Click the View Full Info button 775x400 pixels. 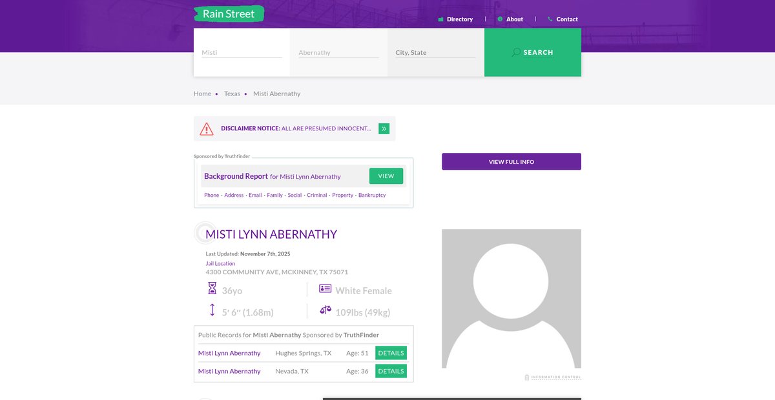pyautogui.click(x=511, y=161)
